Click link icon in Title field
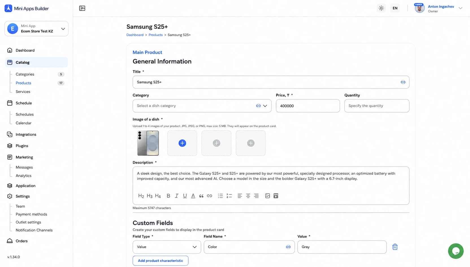470x267 pixels. click(x=403, y=82)
